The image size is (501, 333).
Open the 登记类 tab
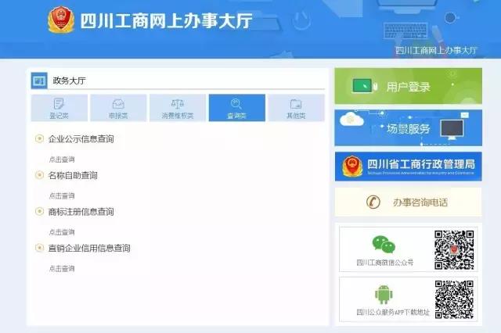pyautogui.click(x=59, y=108)
